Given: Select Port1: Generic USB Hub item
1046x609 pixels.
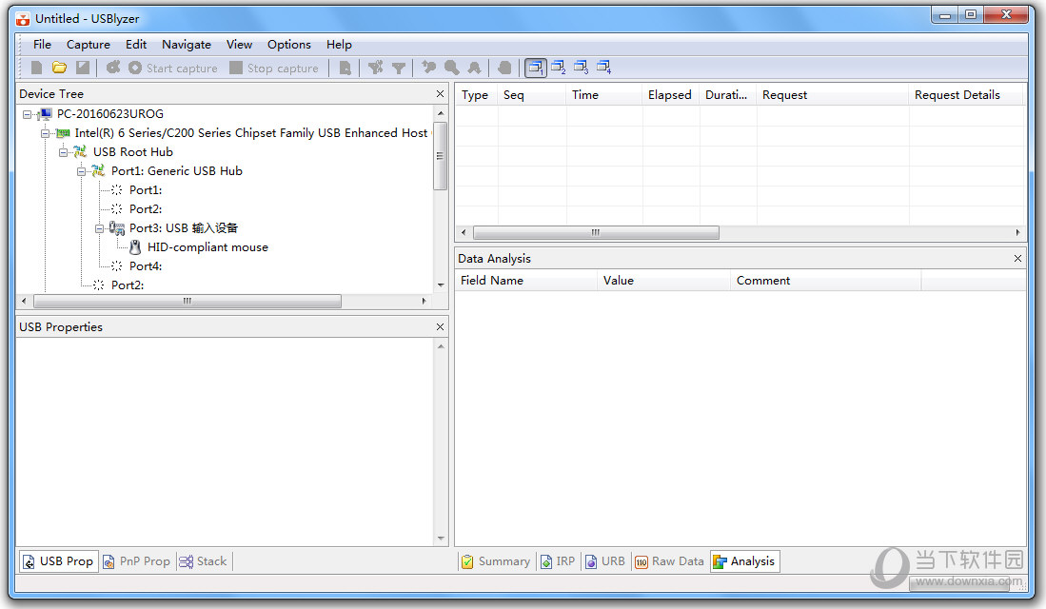Looking at the screenshot, I should point(177,170).
